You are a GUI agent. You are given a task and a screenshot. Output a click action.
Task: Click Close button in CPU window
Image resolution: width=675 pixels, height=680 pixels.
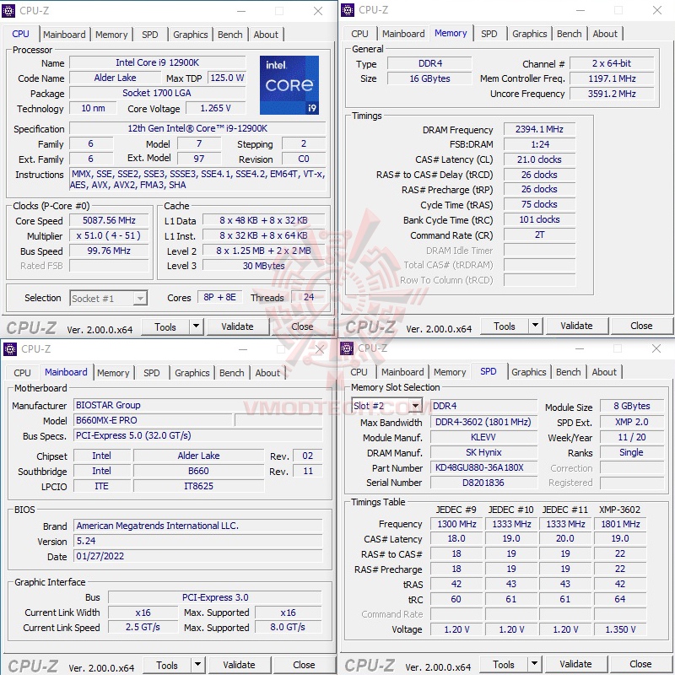(302, 327)
